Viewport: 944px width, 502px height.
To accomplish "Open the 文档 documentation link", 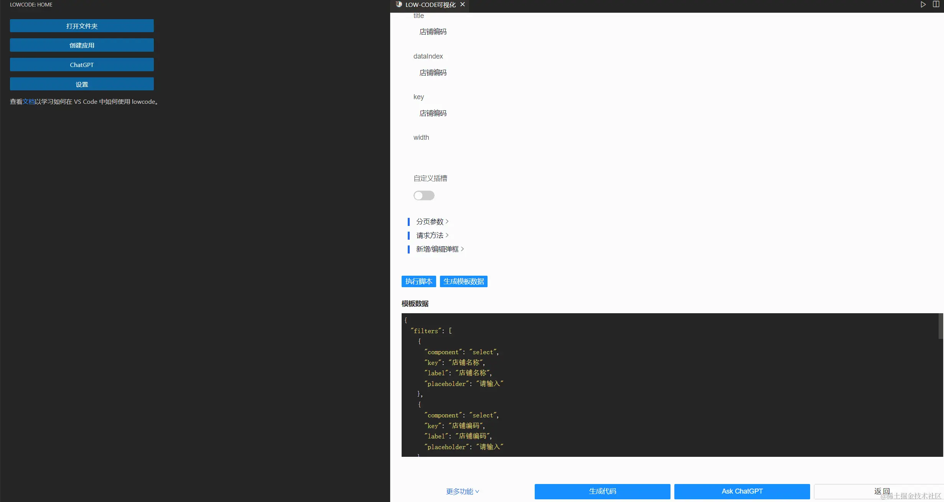I will [x=29, y=101].
